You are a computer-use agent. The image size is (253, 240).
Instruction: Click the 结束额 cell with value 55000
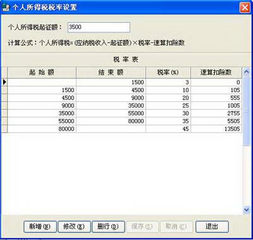pyautogui.click(x=111, y=113)
